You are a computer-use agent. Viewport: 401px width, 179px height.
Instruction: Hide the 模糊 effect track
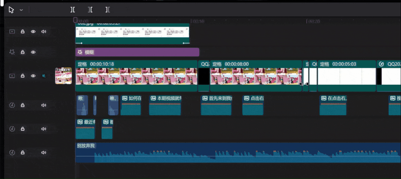(x=33, y=52)
